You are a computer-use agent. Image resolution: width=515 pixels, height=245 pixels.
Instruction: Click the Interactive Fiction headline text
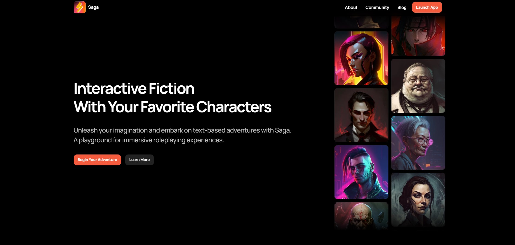point(134,89)
